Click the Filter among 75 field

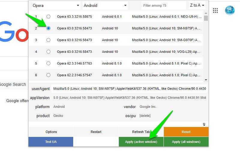[x=164, y=5]
